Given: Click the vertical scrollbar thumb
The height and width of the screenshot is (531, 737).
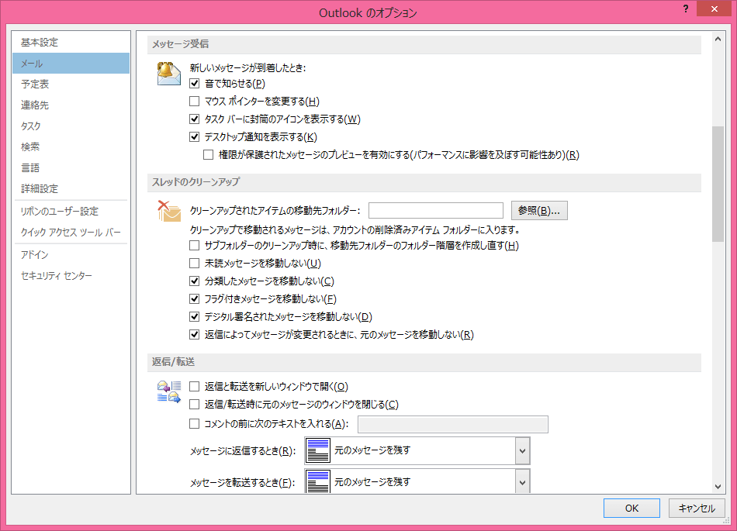Looking at the screenshot, I should pyautogui.click(x=718, y=184).
